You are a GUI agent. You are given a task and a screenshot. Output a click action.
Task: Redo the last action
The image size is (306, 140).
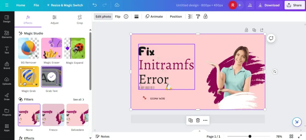click(105, 5)
